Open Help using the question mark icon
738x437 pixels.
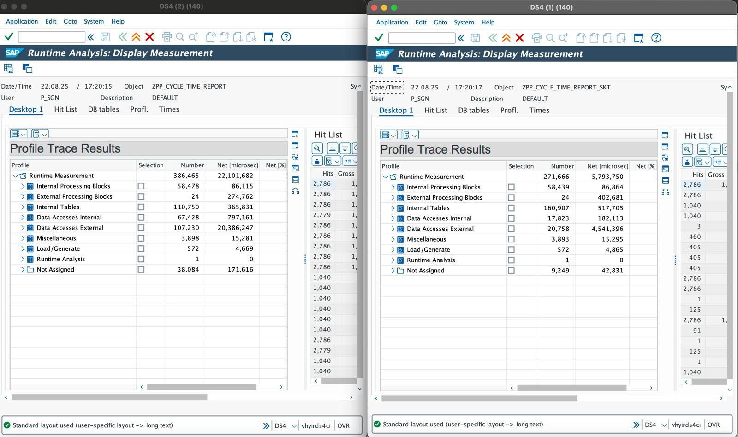tap(286, 37)
